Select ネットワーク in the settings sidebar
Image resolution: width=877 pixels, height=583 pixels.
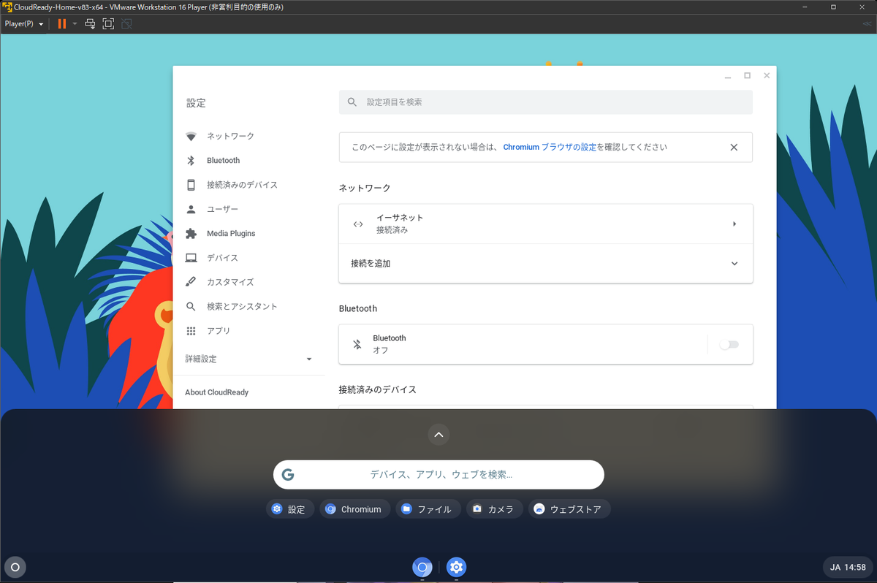230,137
